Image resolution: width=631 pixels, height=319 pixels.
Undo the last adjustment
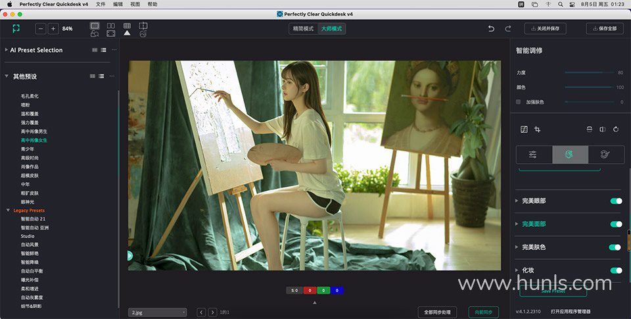coord(491,28)
